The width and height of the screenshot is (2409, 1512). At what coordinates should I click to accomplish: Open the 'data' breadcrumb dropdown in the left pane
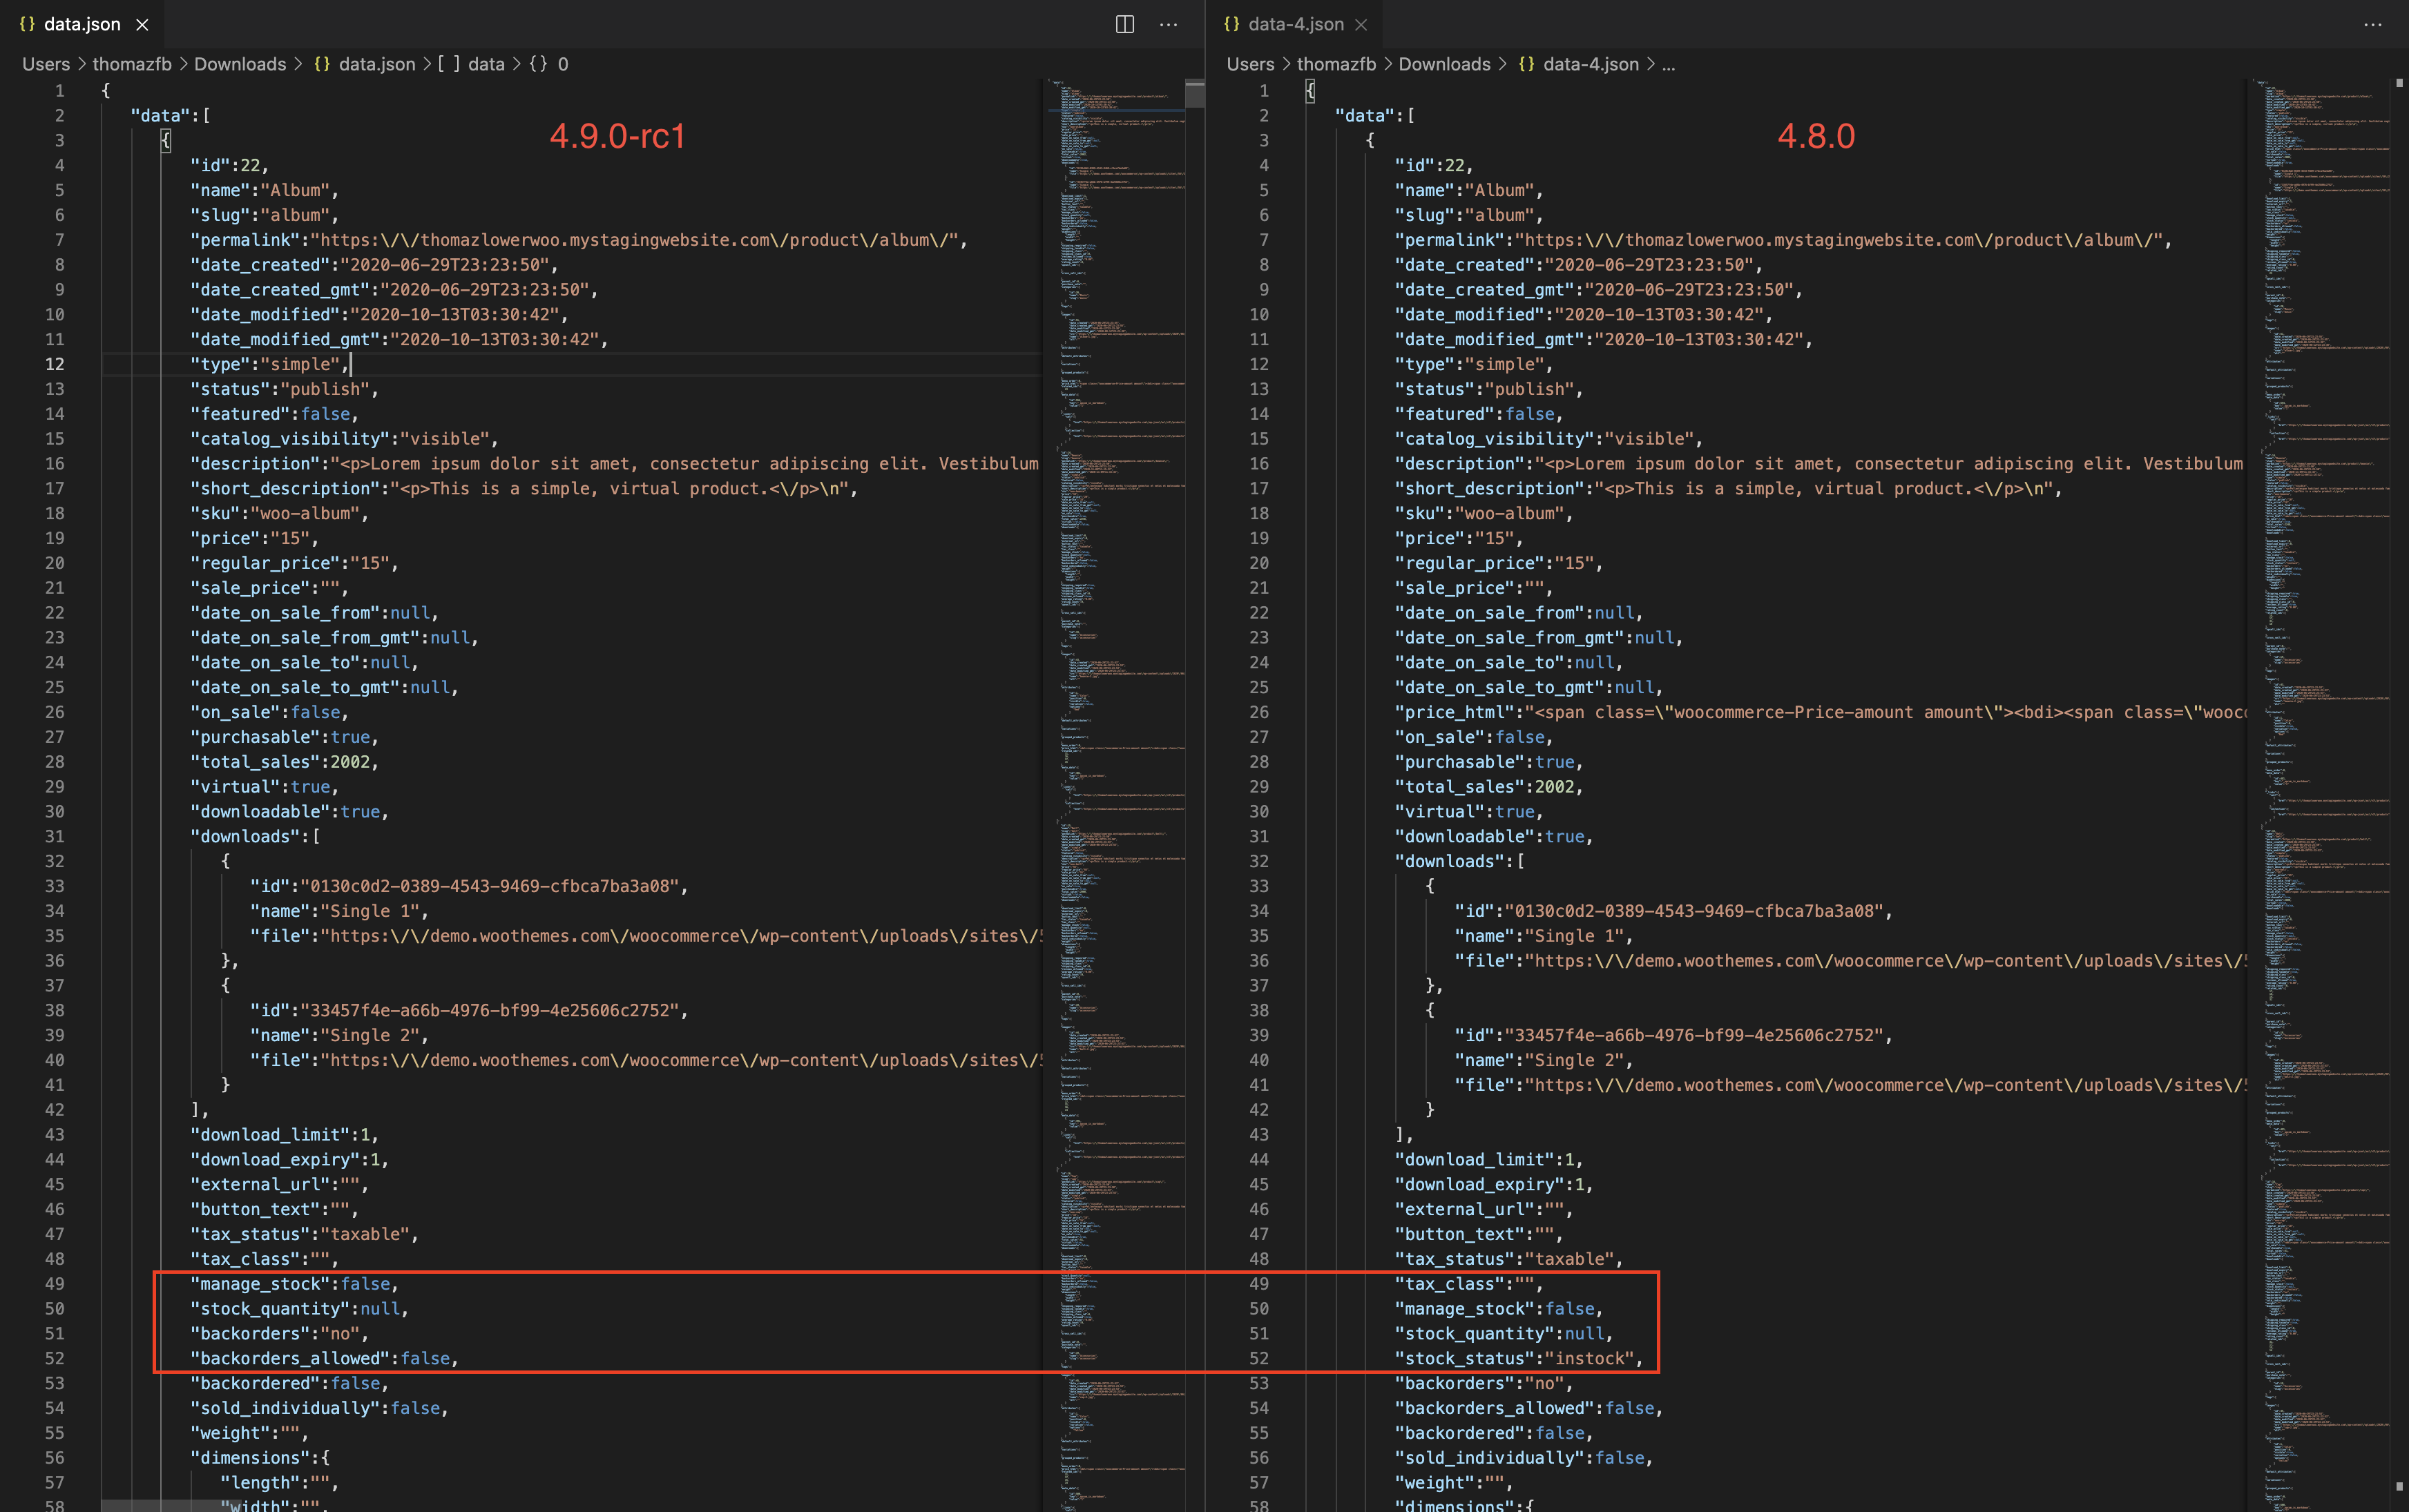pos(487,63)
